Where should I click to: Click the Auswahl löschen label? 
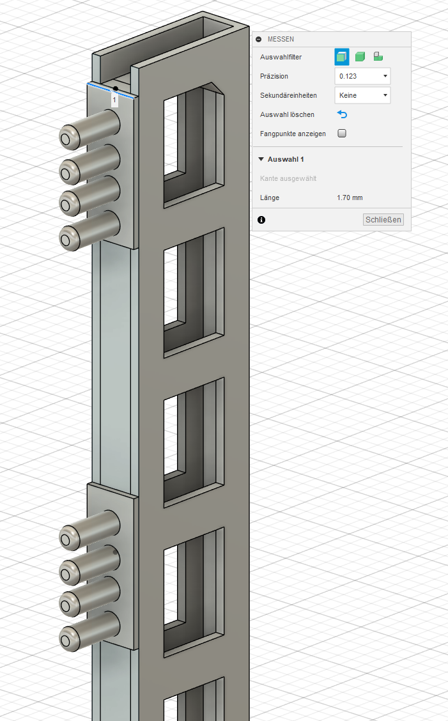point(287,114)
